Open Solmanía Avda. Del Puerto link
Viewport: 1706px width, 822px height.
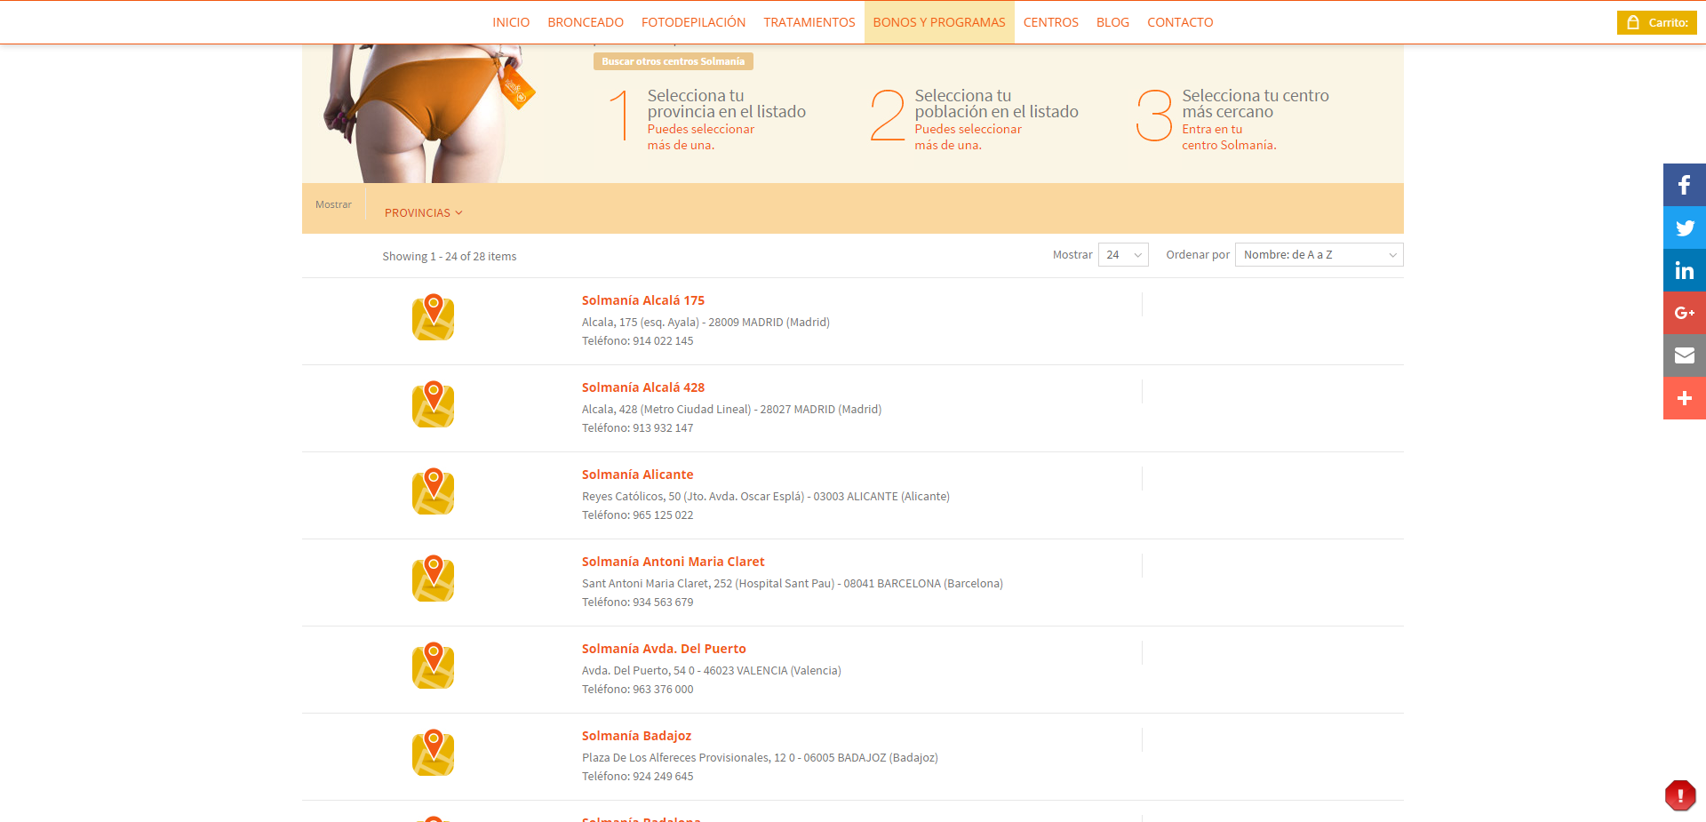[664, 649]
